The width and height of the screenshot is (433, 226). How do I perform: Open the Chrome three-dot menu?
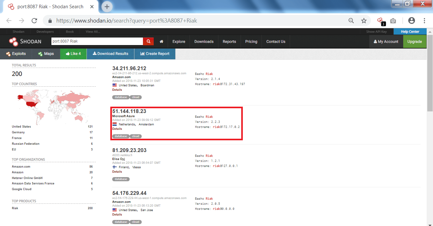[x=424, y=21]
